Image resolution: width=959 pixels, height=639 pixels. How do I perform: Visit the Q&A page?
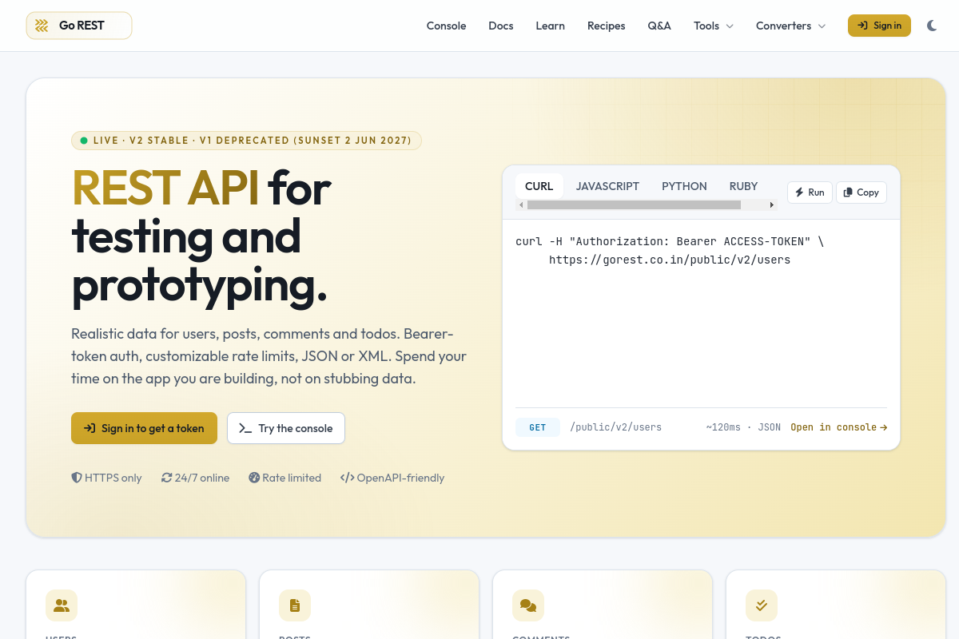coord(659,26)
